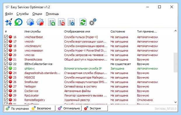Select the CscService service name

(x=31, y=91)
